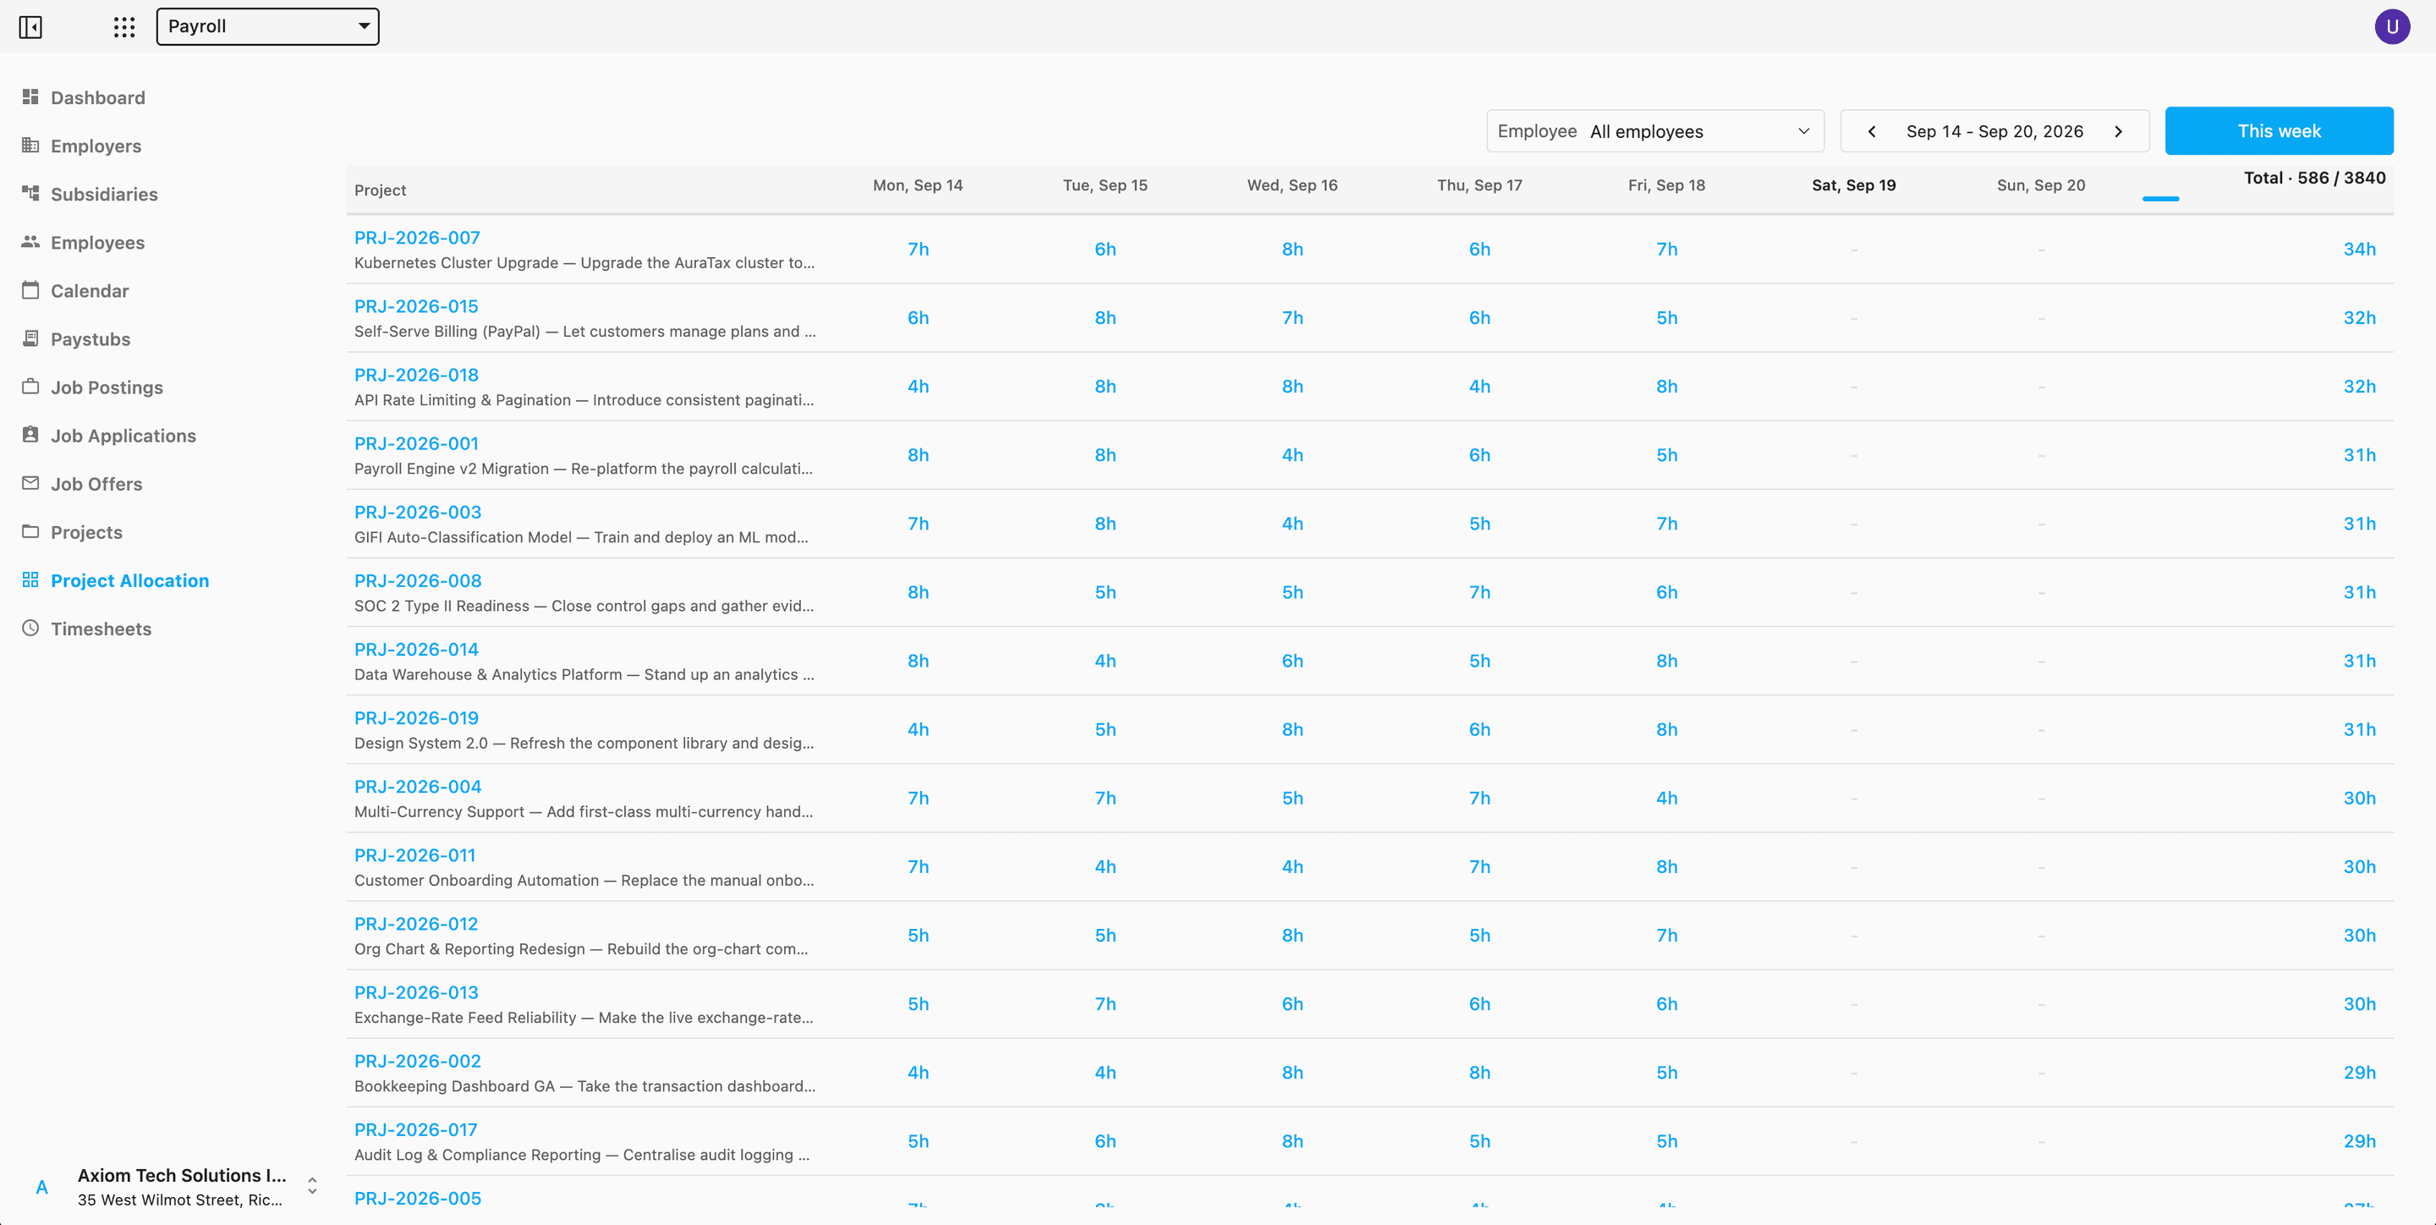Image resolution: width=2436 pixels, height=1225 pixels.
Task: Click the total hours progress bar
Action: pos(2160,199)
